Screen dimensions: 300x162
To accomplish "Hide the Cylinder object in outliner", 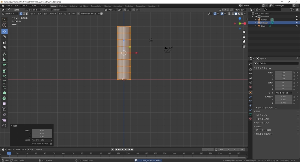I will [297, 23].
